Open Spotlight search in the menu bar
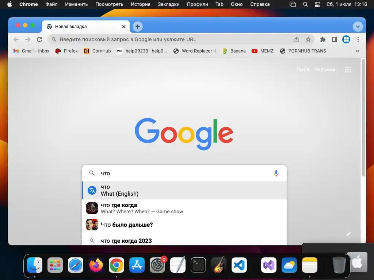The image size is (374, 280). [x=305, y=4]
